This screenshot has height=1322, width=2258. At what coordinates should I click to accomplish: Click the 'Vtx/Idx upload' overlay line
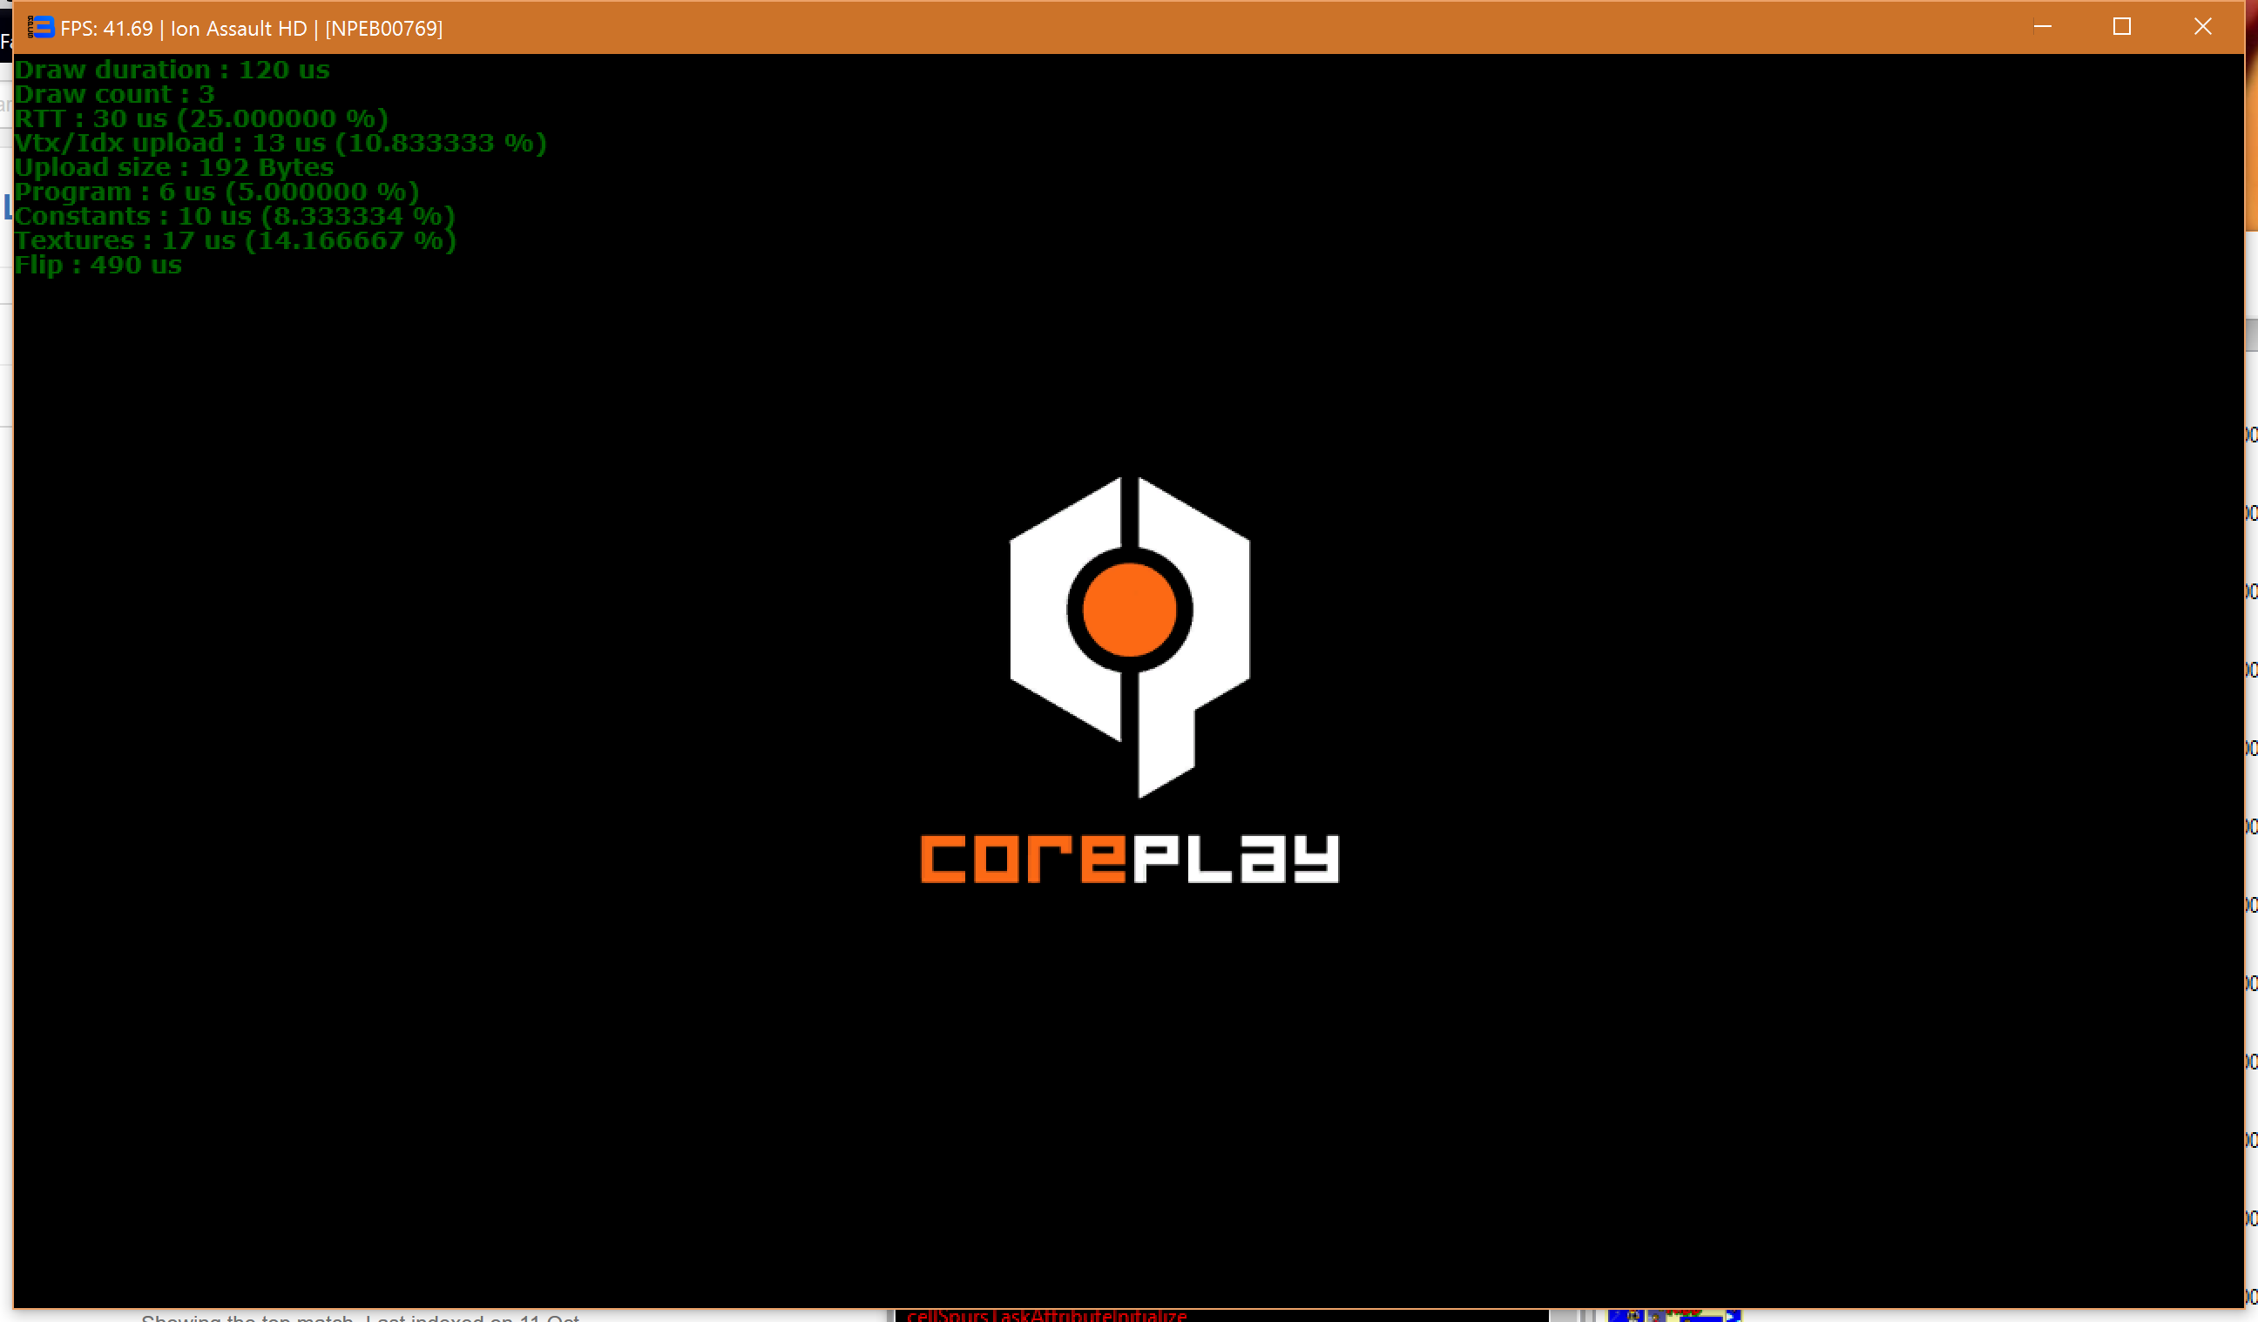pos(280,144)
